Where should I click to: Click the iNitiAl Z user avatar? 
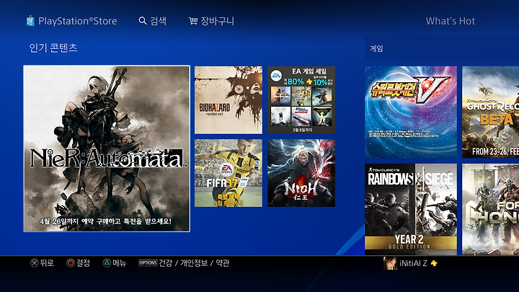tap(390, 263)
